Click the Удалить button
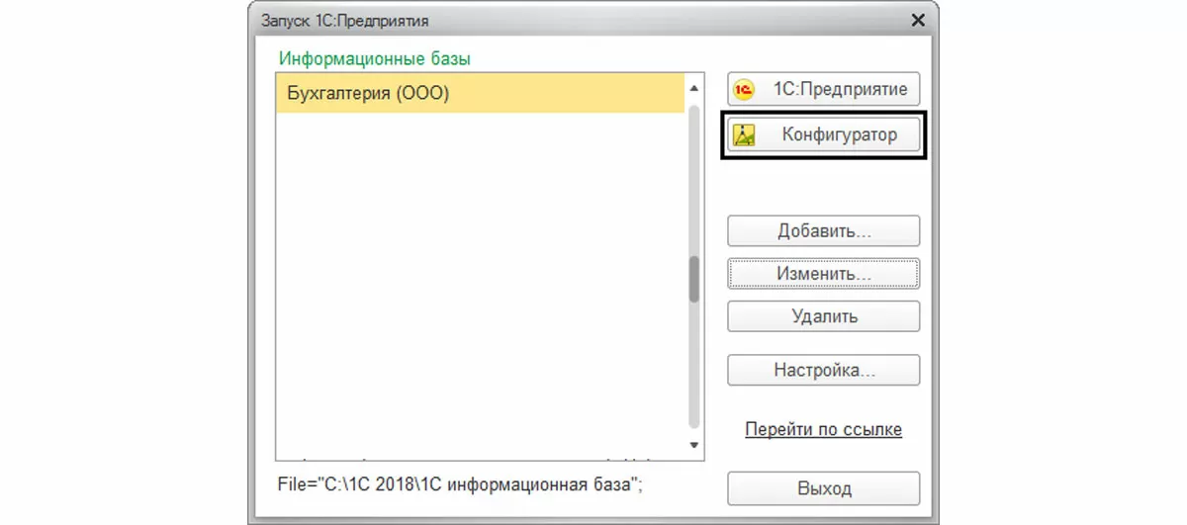 coord(824,316)
